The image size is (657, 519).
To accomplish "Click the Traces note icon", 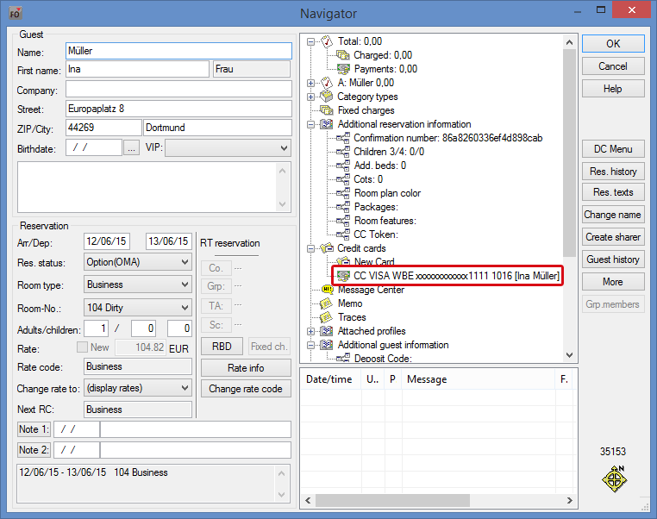I will [x=327, y=317].
